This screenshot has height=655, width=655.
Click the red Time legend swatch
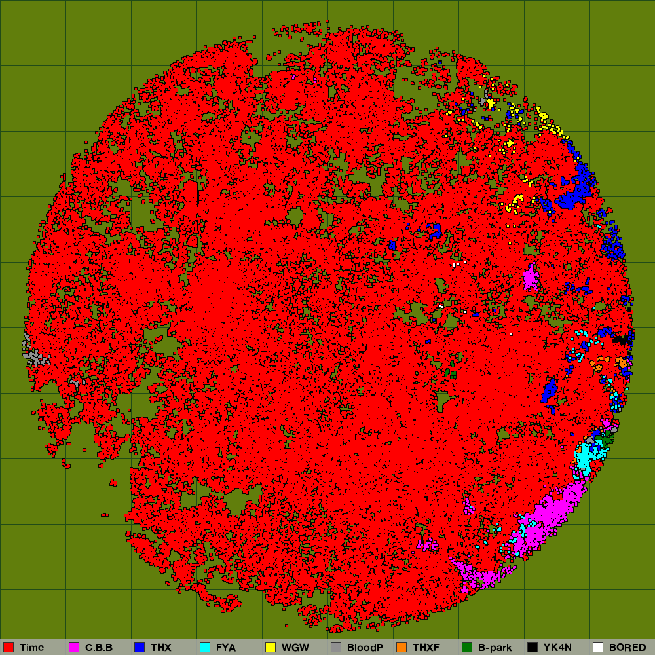tap(9, 648)
